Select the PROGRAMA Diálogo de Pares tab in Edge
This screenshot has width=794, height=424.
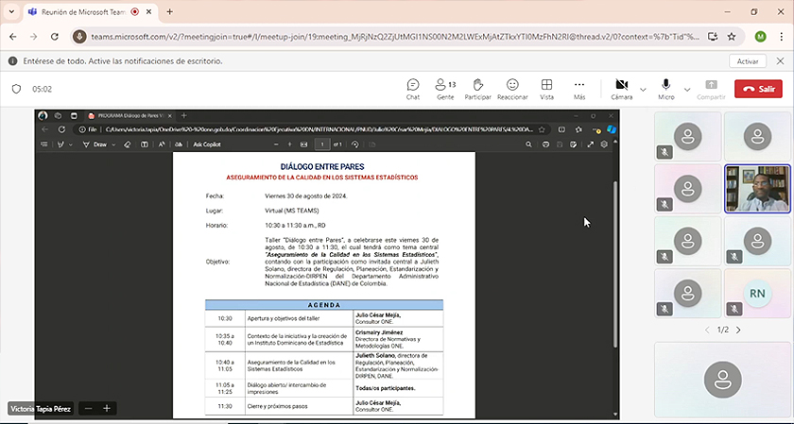pyautogui.click(x=129, y=115)
